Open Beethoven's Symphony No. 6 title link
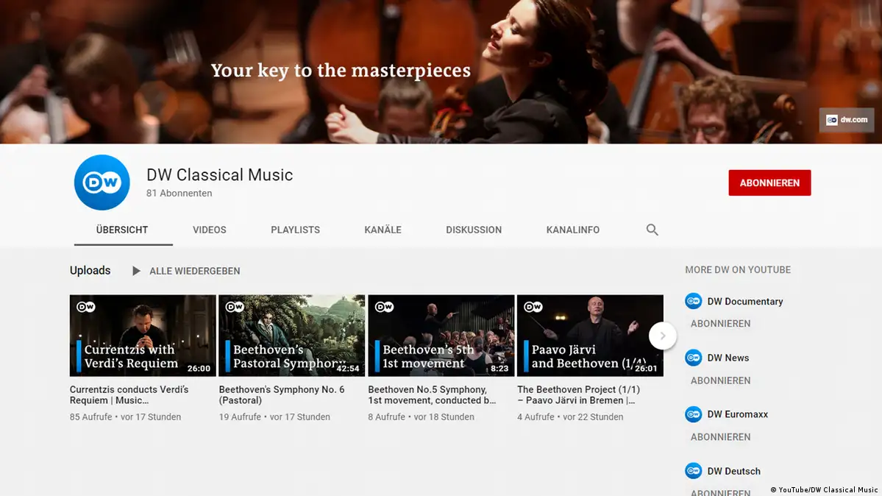The width and height of the screenshot is (882, 496). point(282,394)
